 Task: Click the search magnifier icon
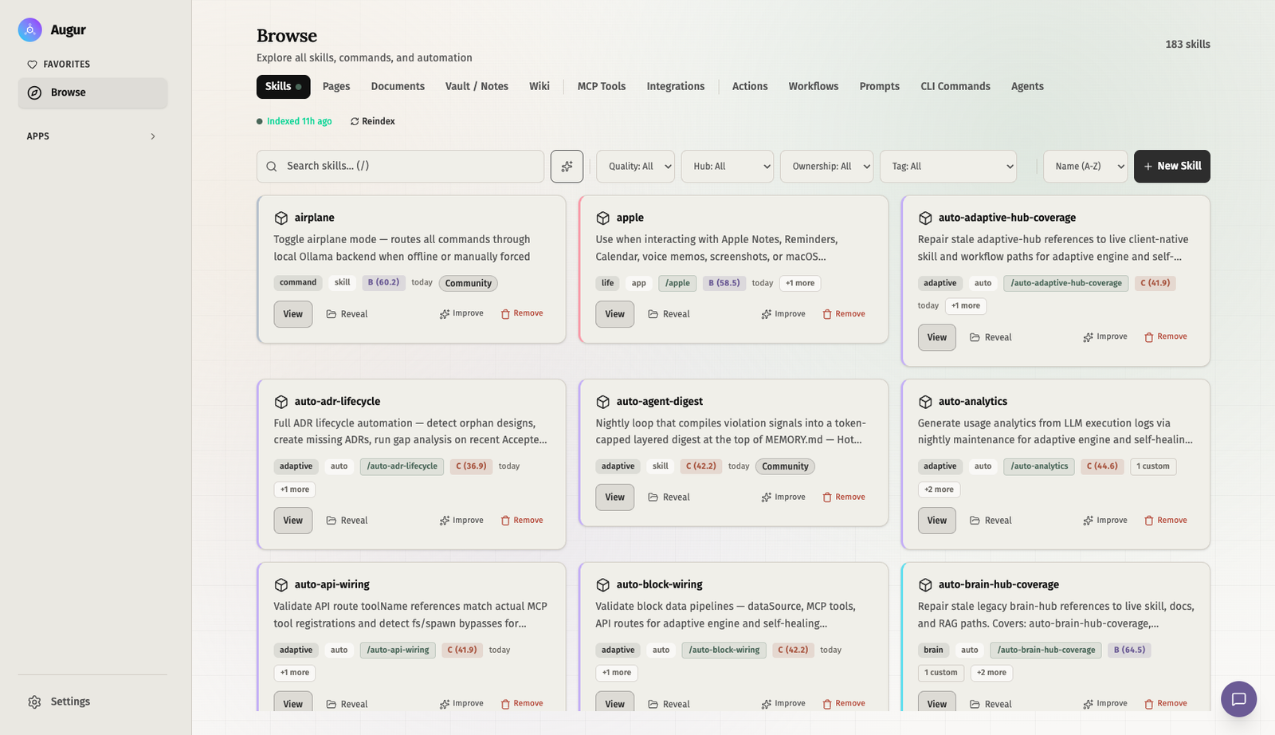(x=272, y=166)
